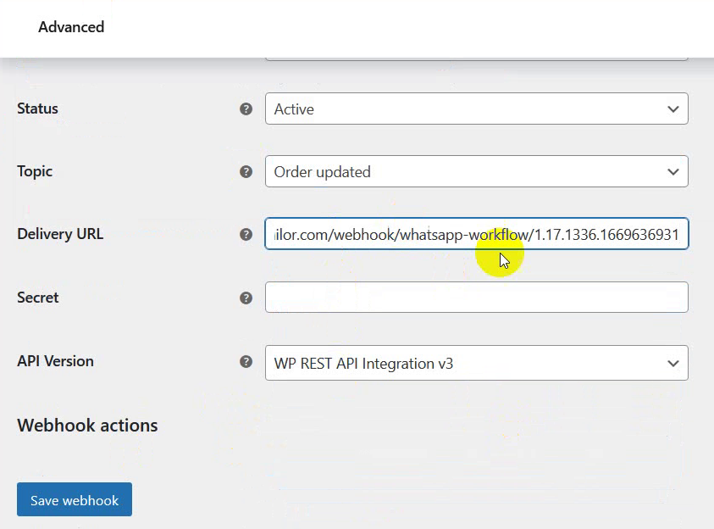Click inside the empty Secret field
This screenshot has height=529, width=714.
476,297
